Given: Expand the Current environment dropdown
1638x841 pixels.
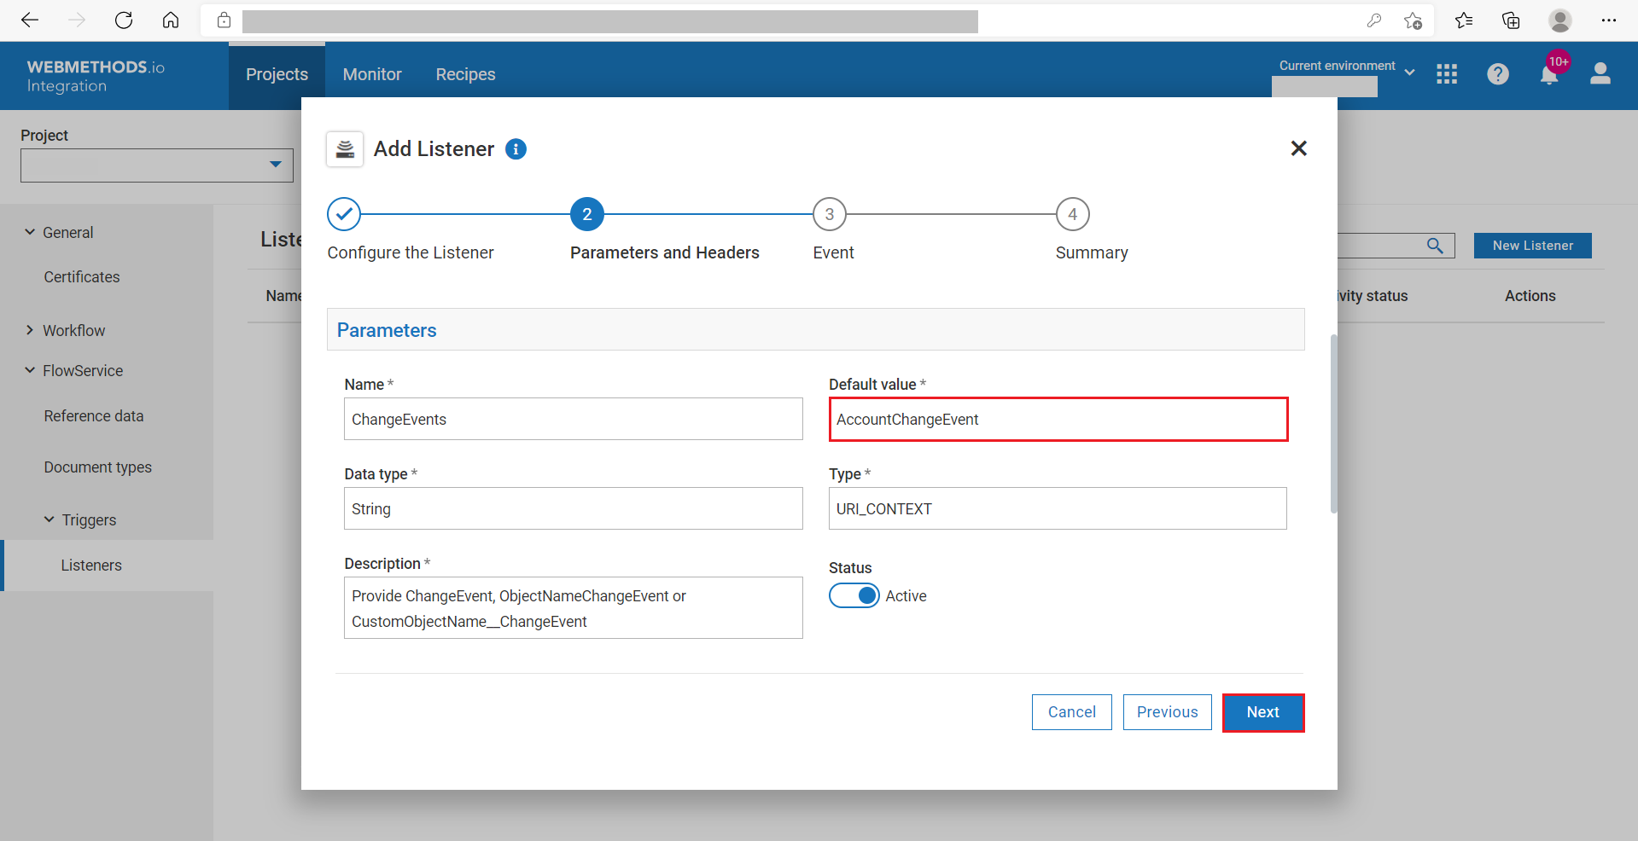Looking at the screenshot, I should click(x=1409, y=72).
